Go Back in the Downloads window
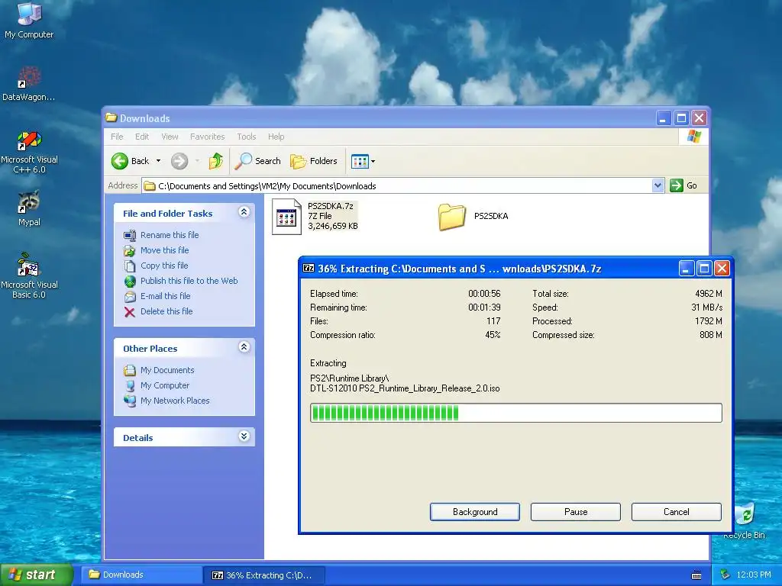 point(130,161)
